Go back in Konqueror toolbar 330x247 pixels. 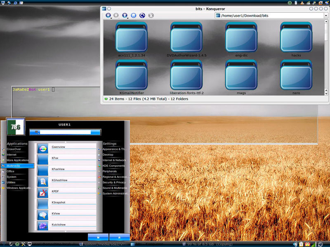[x=108, y=15]
